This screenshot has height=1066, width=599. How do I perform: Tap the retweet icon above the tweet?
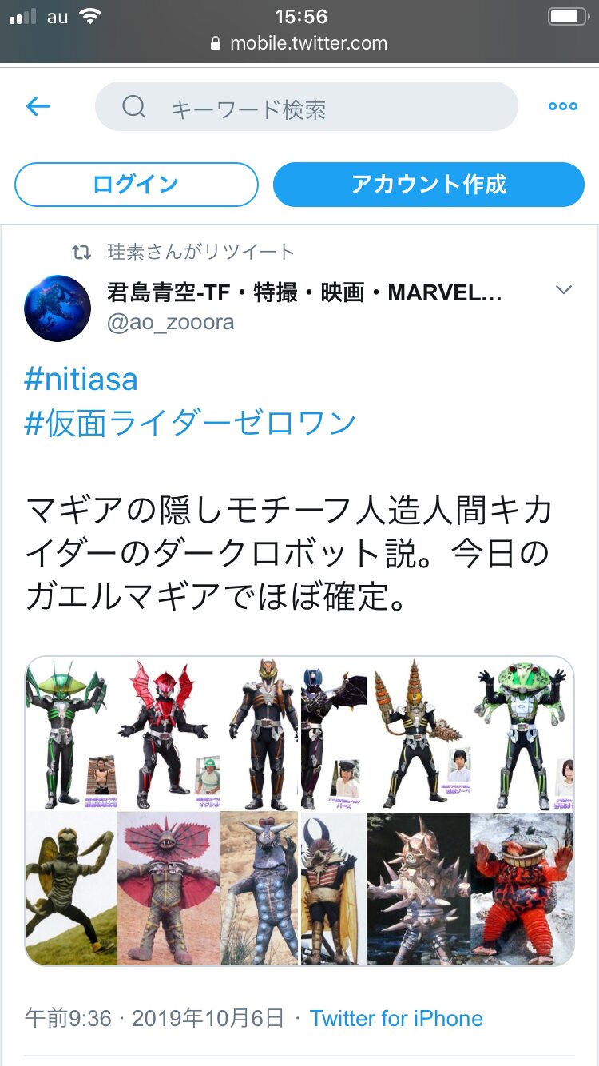[x=81, y=253]
